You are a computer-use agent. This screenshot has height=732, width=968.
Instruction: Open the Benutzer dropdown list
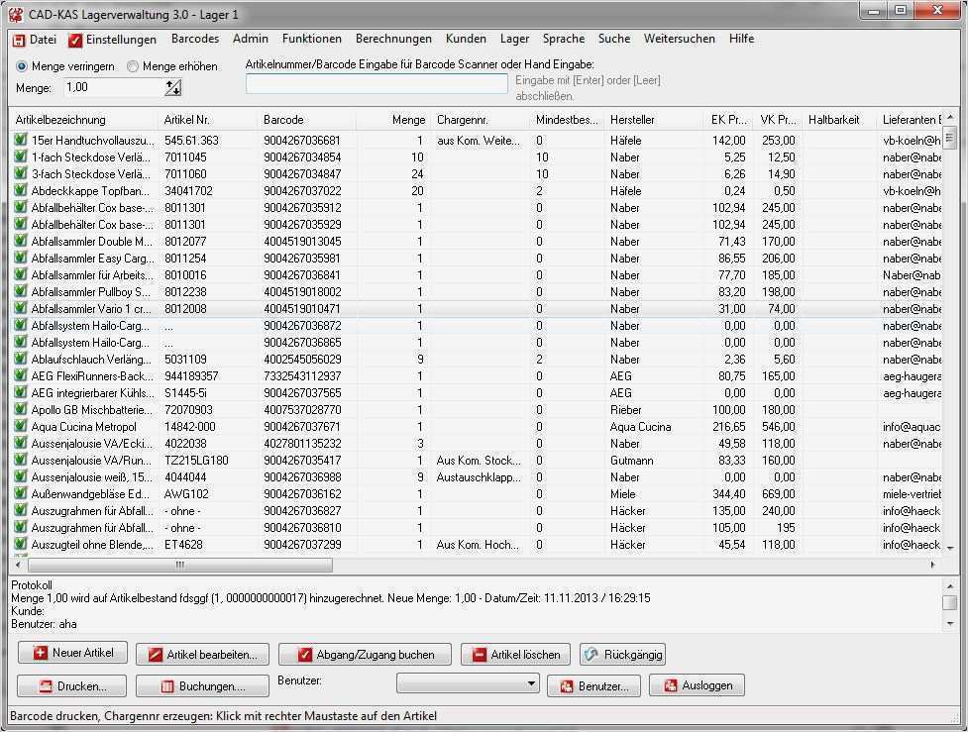click(468, 683)
